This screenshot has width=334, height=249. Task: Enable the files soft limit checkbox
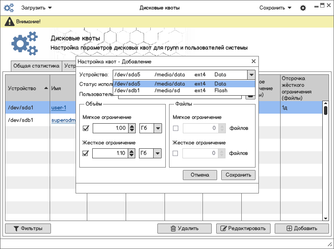point(175,128)
